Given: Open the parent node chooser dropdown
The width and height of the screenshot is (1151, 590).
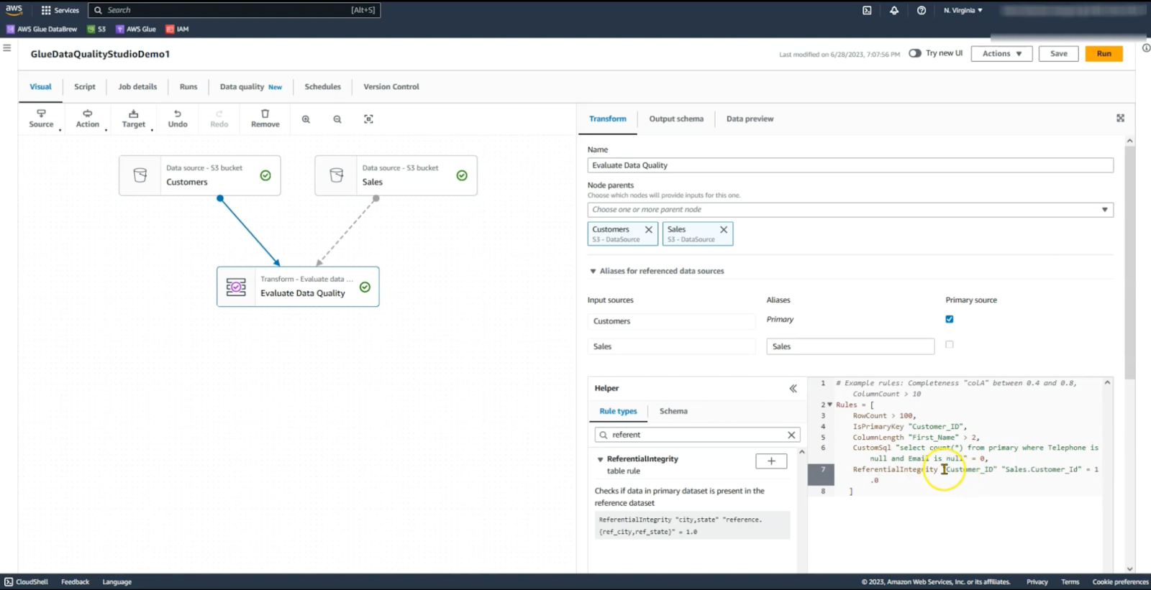Looking at the screenshot, I should coord(850,210).
